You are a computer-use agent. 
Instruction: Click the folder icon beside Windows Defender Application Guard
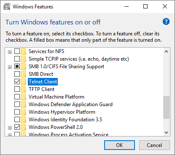[x=23, y=104]
